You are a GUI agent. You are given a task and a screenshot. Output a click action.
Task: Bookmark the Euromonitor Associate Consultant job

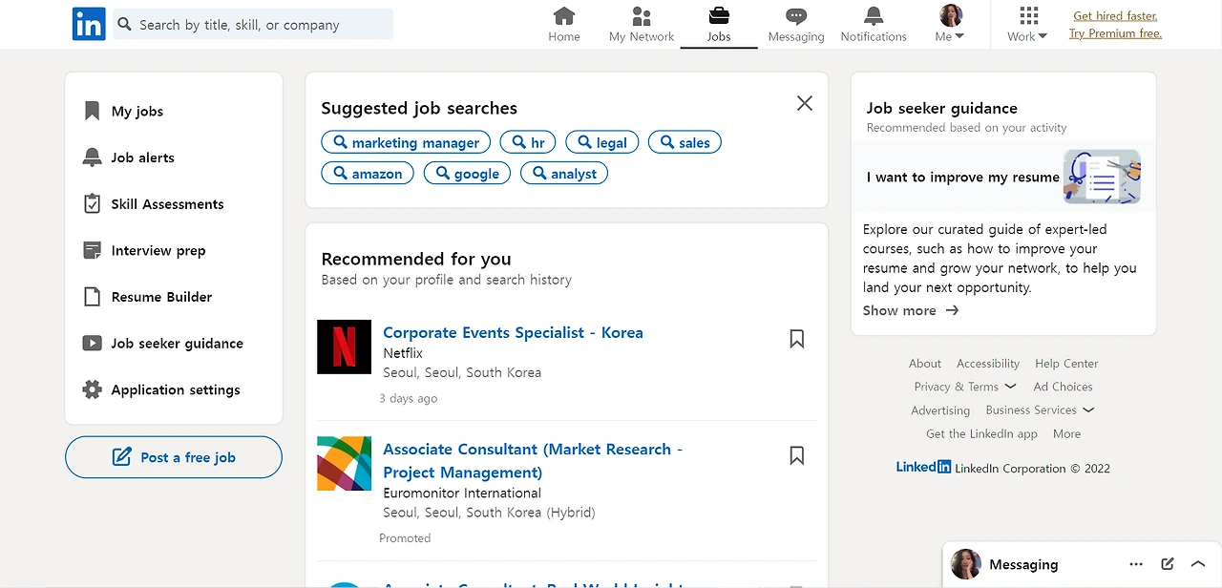click(797, 455)
